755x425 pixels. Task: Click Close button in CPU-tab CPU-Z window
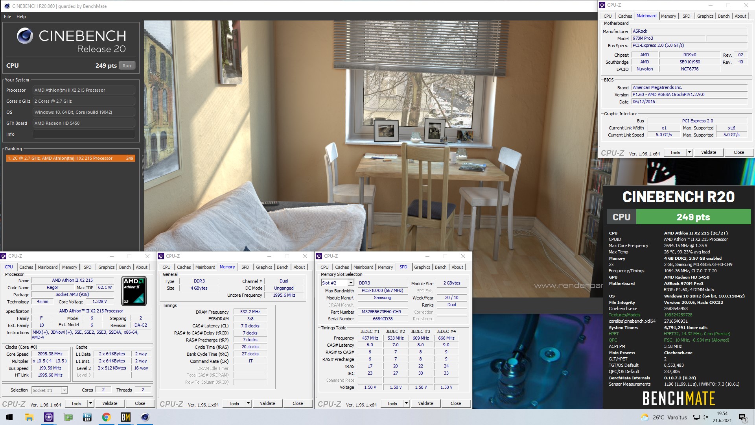[x=140, y=403]
